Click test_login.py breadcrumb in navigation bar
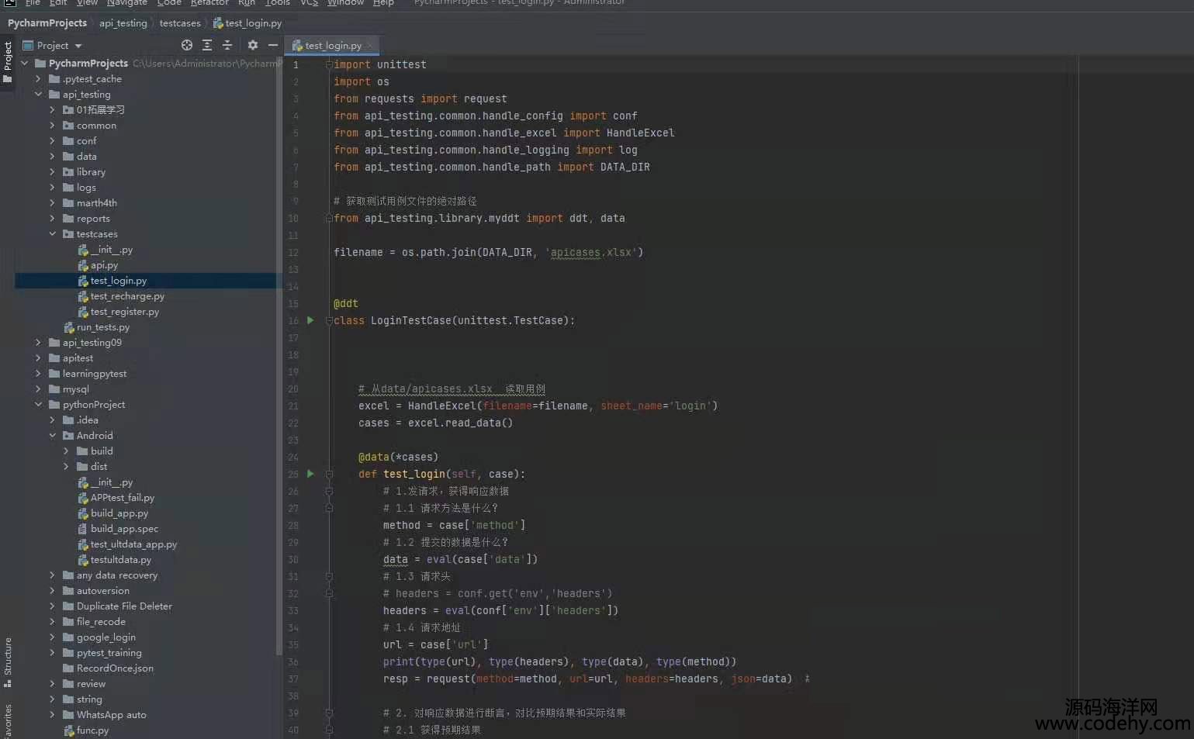The height and width of the screenshot is (739, 1194). point(247,23)
